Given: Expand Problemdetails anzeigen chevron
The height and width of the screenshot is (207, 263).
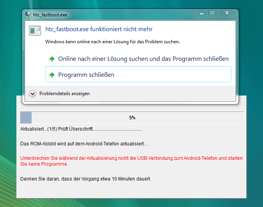Looking at the screenshot, I should coord(32,94).
